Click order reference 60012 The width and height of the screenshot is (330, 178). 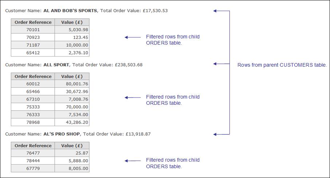pyautogui.click(x=33, y=84)
